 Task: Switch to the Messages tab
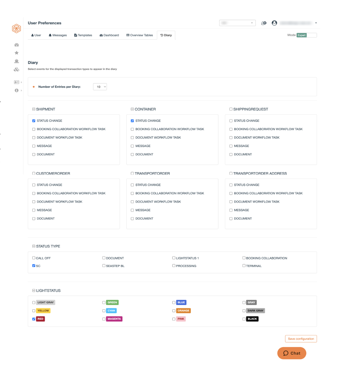(58, 35)
